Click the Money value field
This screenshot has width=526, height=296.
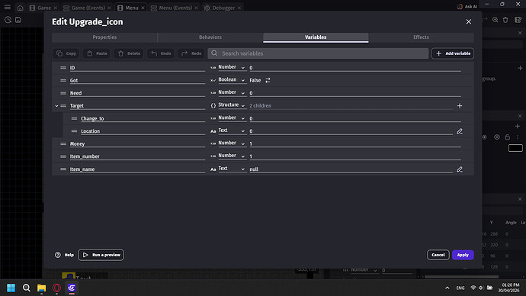click(355, 143)
